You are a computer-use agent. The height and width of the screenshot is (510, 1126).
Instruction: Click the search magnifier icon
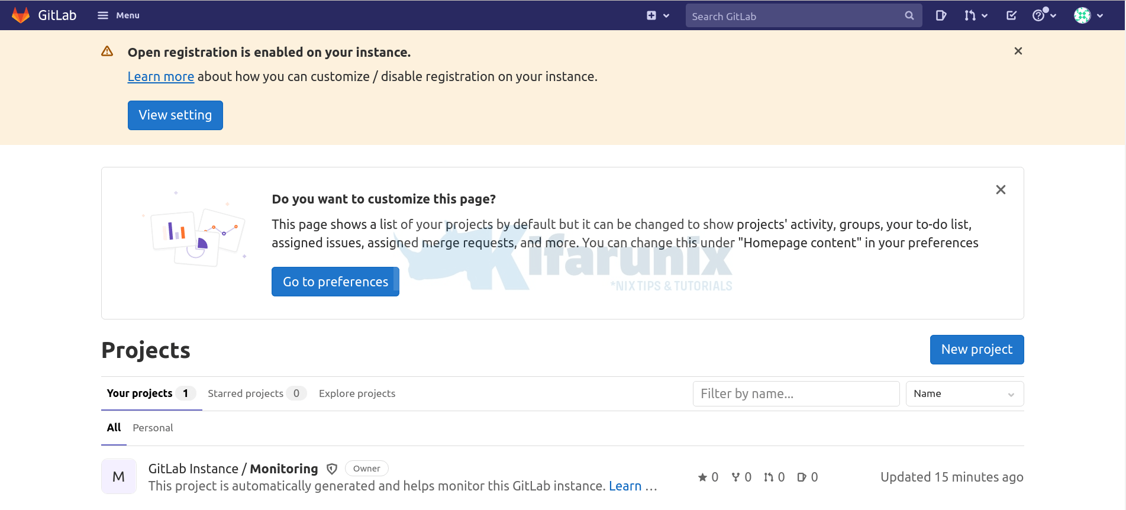pos(909,16)
